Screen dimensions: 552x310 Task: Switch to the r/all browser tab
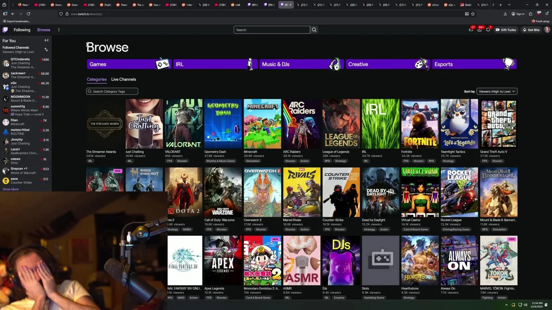click(x=235, y=5)
